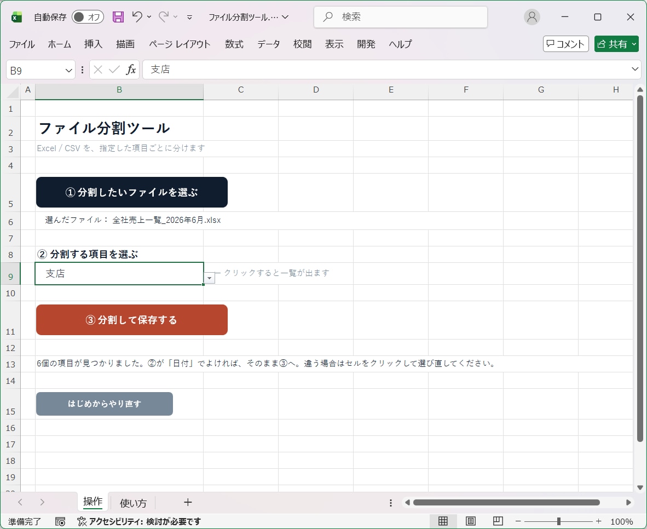Switch to the 操作 sheet tab
647x529 pixels.
[93, 502]
